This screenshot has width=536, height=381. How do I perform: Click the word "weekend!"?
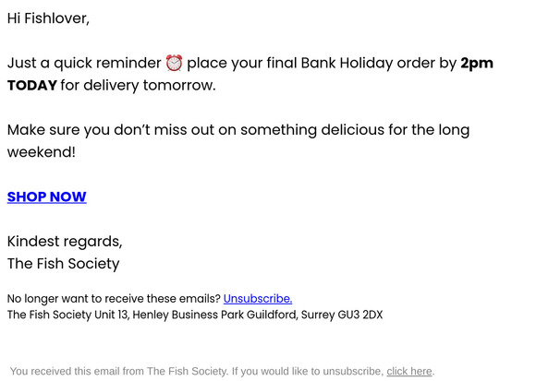point(42,152)
